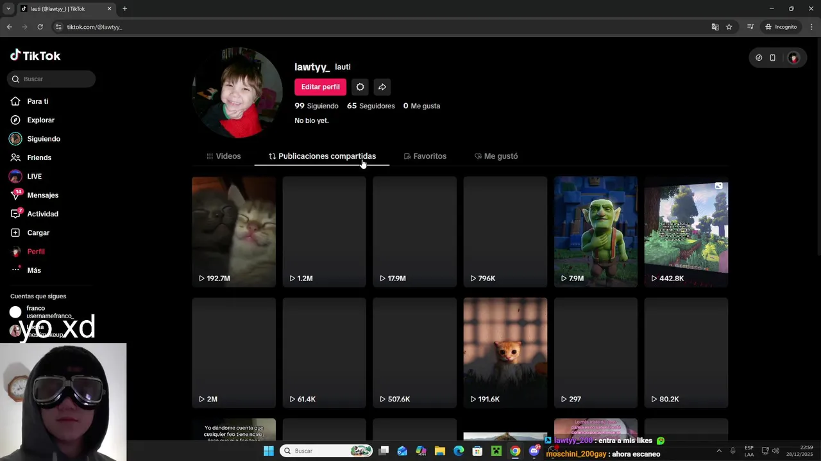Click the get coins icon top right
This screenshot has height=461, width=821.
(x=759, y=58)
